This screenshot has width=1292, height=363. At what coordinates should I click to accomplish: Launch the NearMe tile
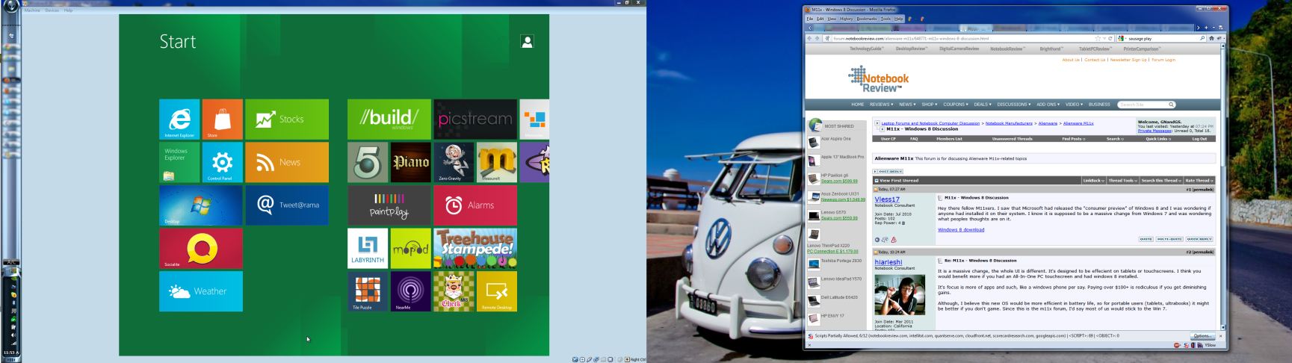(411, 291)
